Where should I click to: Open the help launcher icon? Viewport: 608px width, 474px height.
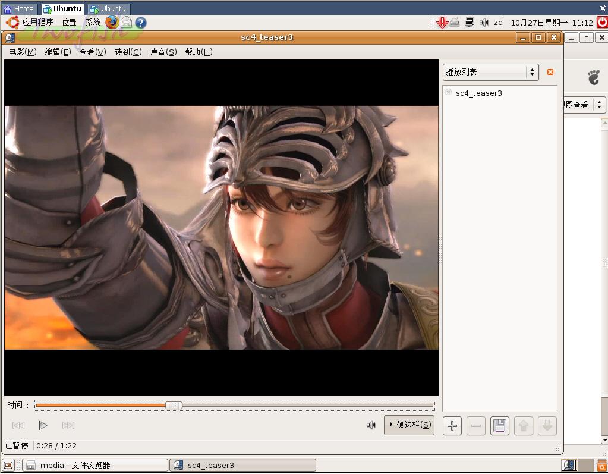tap(141, 23)
